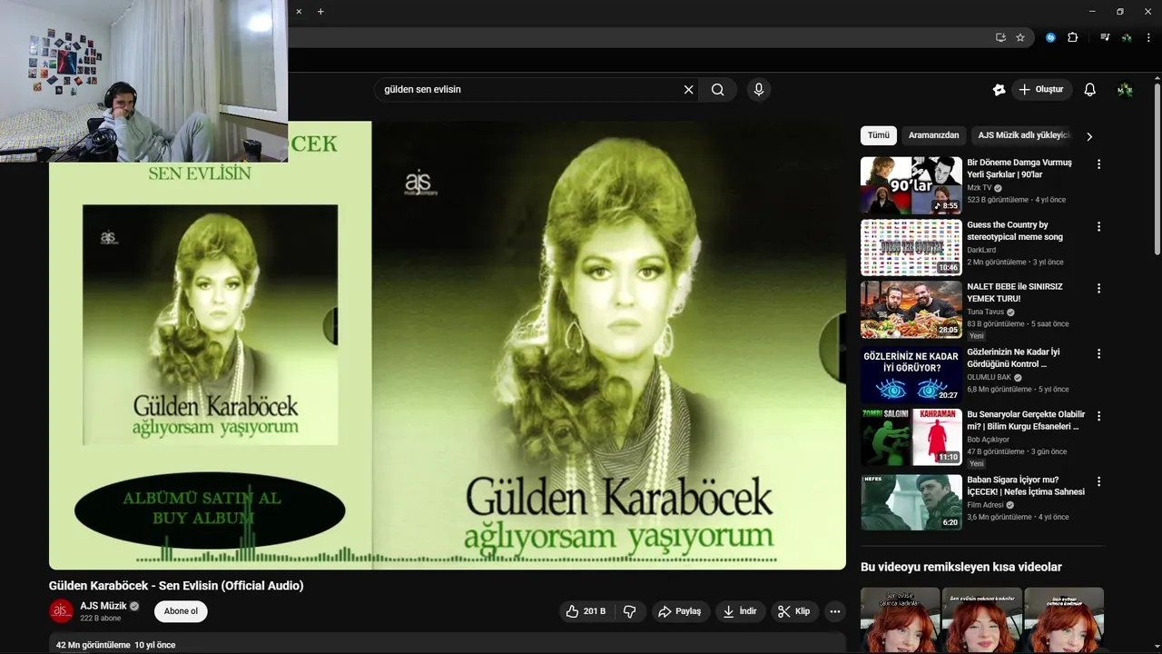Screen dimensions: 1162x654
Task: Open YouTube notifications bell
Action: [1090, 90]
